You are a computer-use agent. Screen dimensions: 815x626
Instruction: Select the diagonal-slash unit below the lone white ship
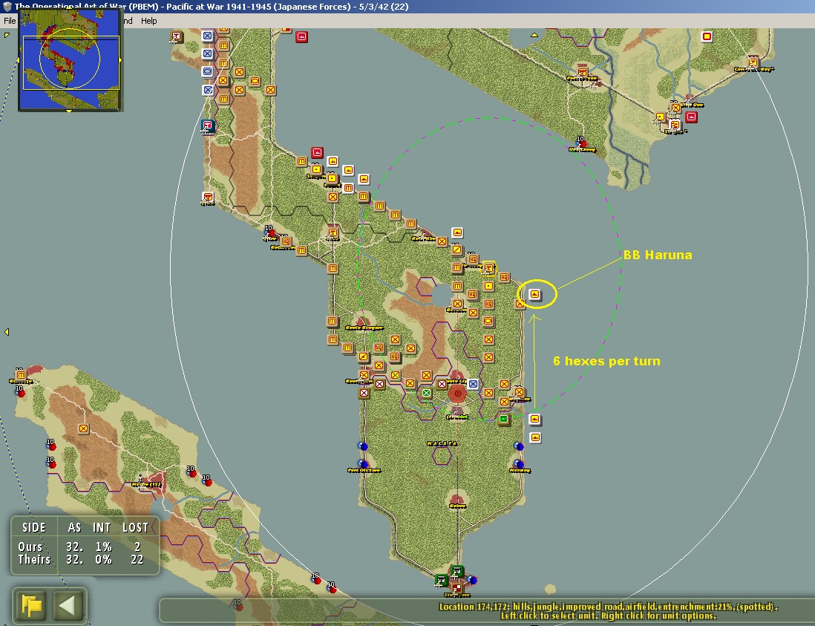click(457, 250)
